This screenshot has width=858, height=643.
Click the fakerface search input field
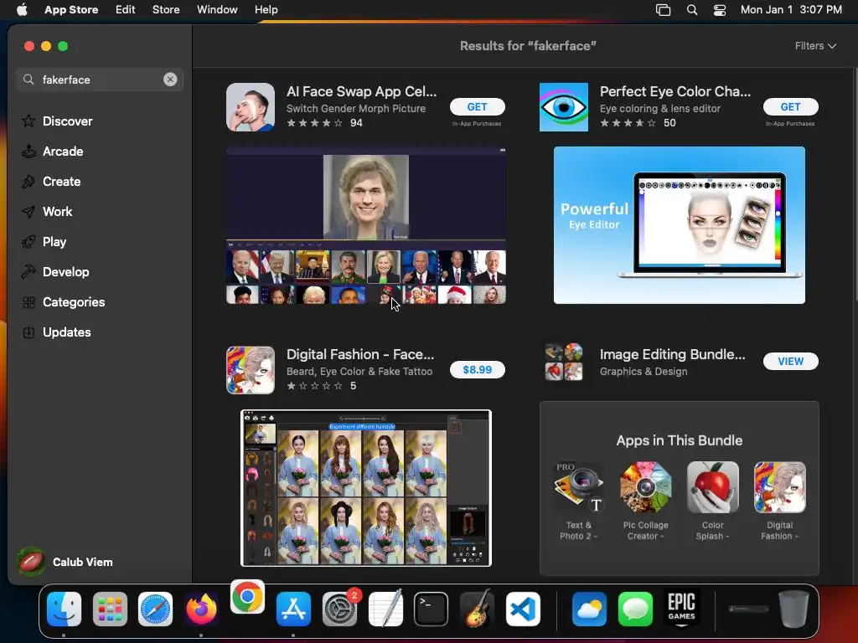coord(100,80)
